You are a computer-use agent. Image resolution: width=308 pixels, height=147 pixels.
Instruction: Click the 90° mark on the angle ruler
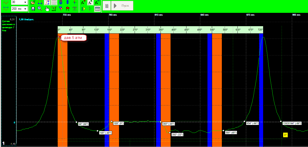(84, 30)
